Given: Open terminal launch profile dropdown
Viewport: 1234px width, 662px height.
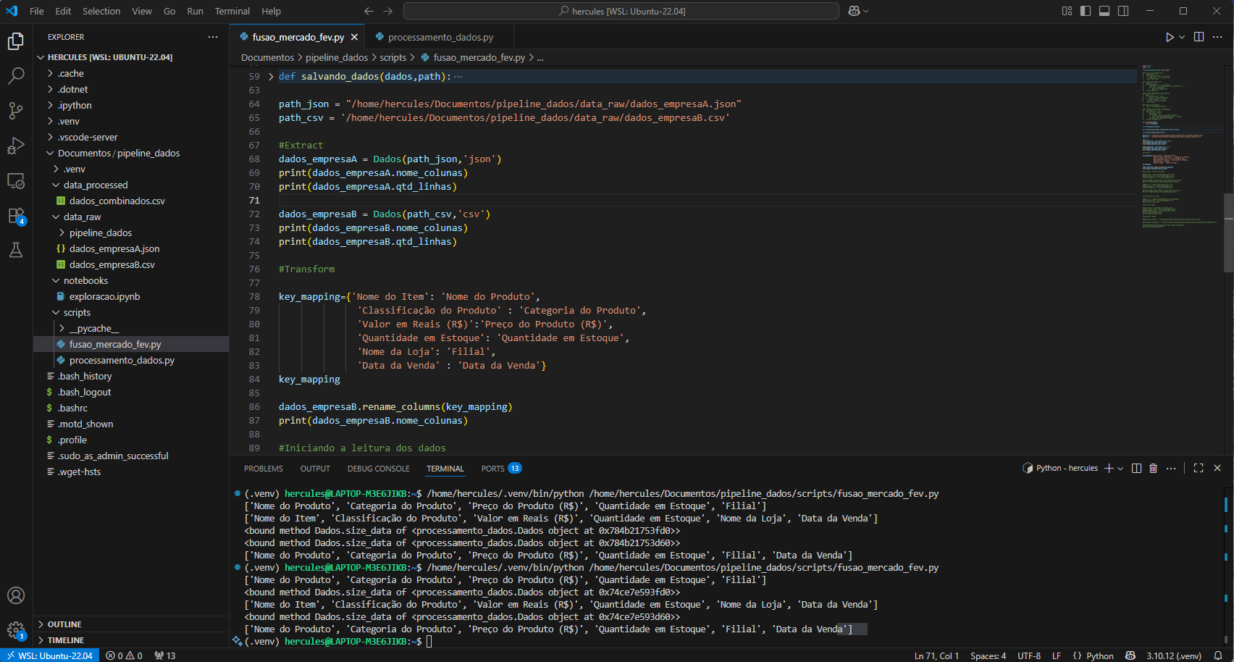Looking at the screenshot, I should pyautogui.click(x=1120, y=469).
